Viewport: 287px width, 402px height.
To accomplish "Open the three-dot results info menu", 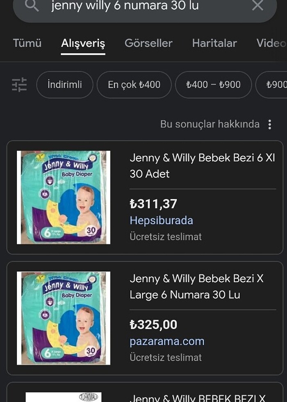I will pyautogui.click(x=270, y=124).
